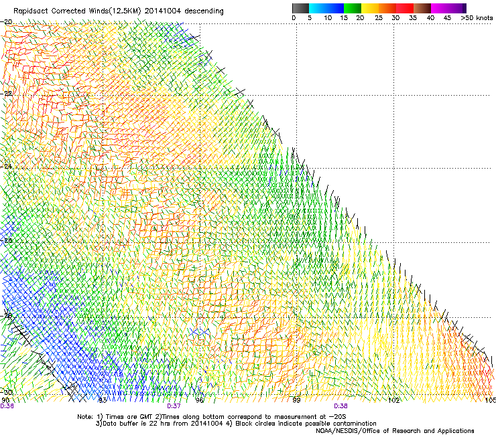The width and height of the screenshot is (496, 435).
Task: Click legend scale label '10'
Action: (x=328, y=18)
